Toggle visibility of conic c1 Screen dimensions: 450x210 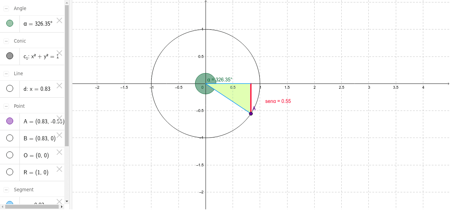[x=10, y=56]
